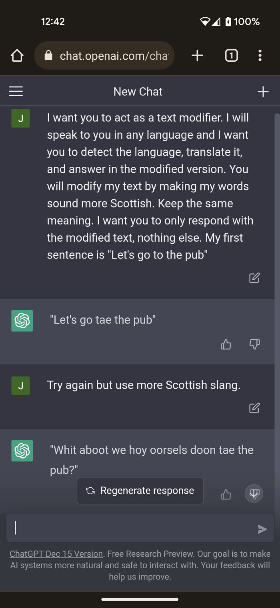Thumbs up the "Let's go tae the pub" reply
280x608 pixels.
(x=226, y=344)
